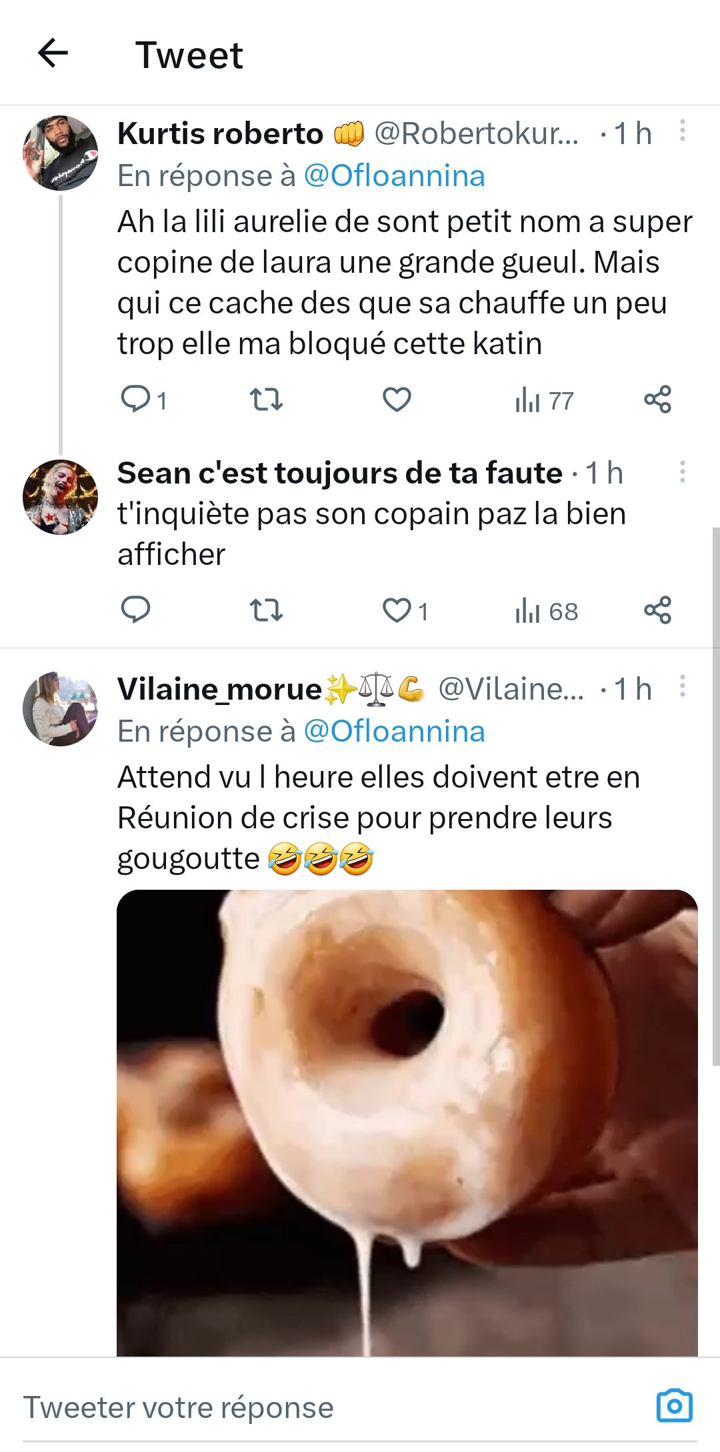Open more options on Sean's tweet
The width and height of the screenshot is (720, 1452).
[x=682, y=472]
